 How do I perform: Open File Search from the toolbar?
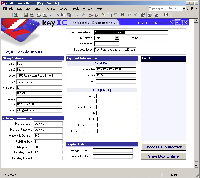click(32, 15)
